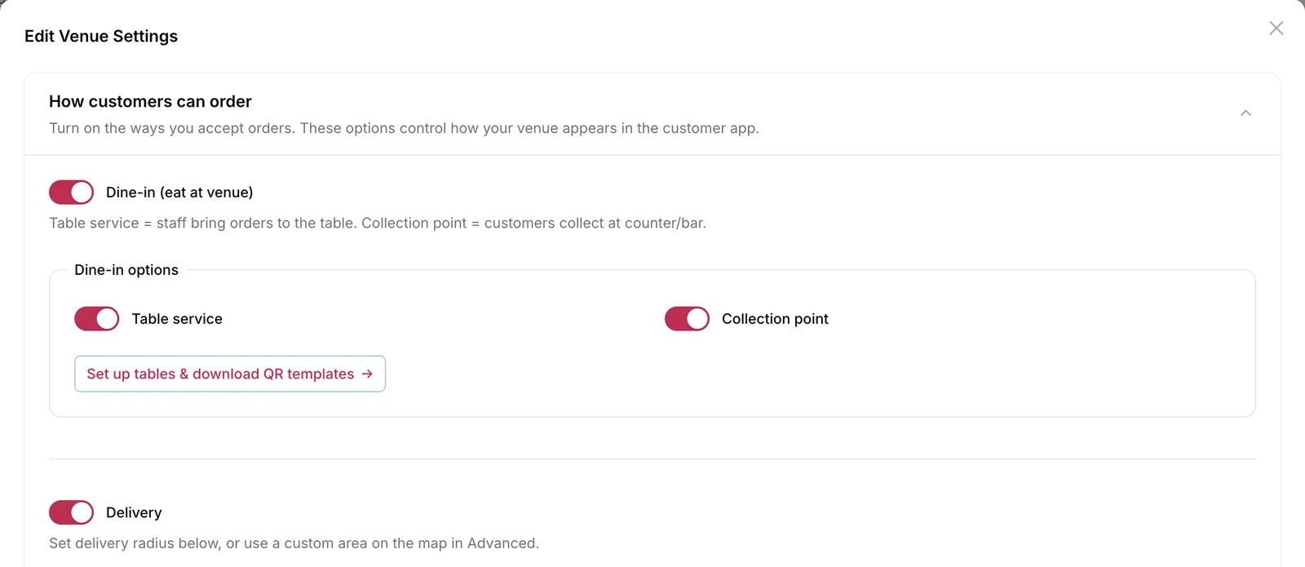Open Set up tables & download QR templates
Viewport: 1305px width, 567px height.
pos(230,374)
